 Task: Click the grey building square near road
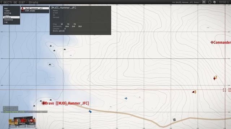(x=174, y=120)
